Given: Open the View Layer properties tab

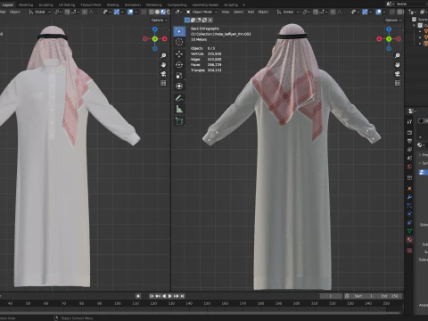Looking at the screenshot, I should point(409,150).
